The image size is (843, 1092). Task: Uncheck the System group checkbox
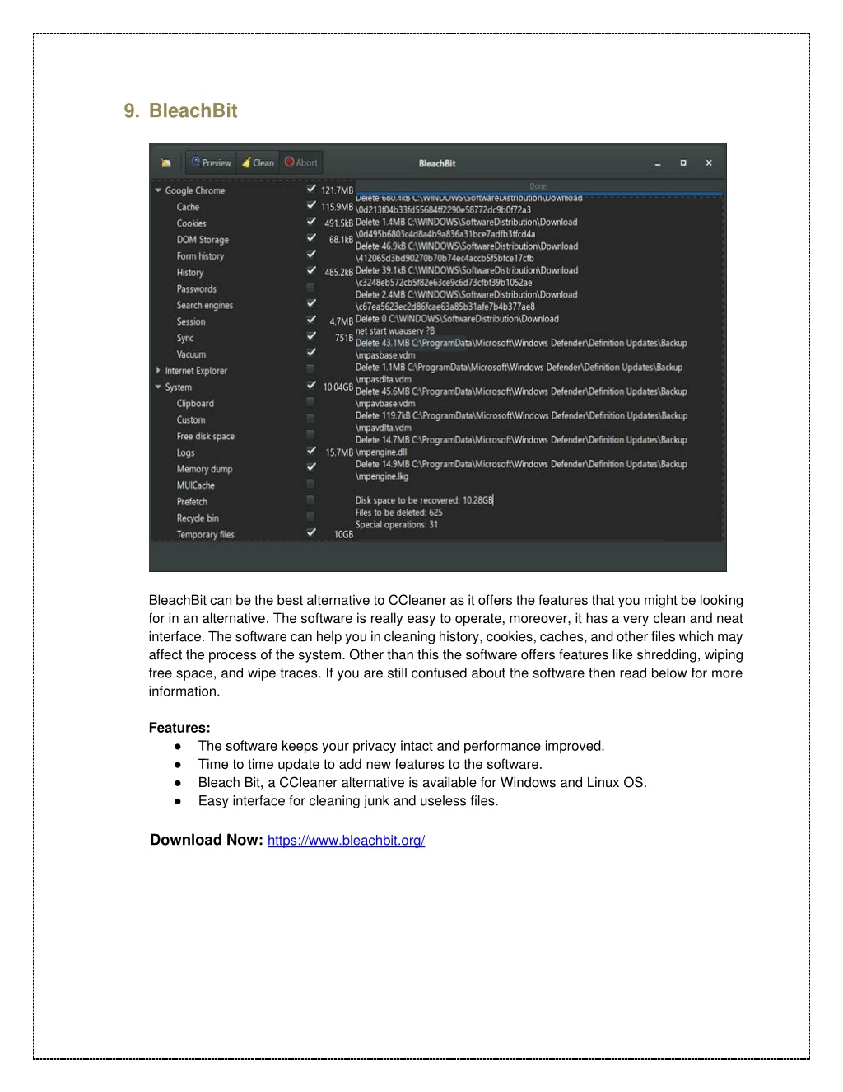pyautogui.click(x=311, y=386)
